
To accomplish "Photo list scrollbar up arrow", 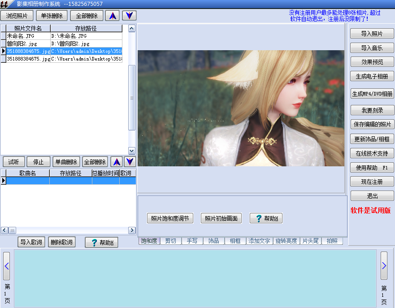I will point(132,28).
